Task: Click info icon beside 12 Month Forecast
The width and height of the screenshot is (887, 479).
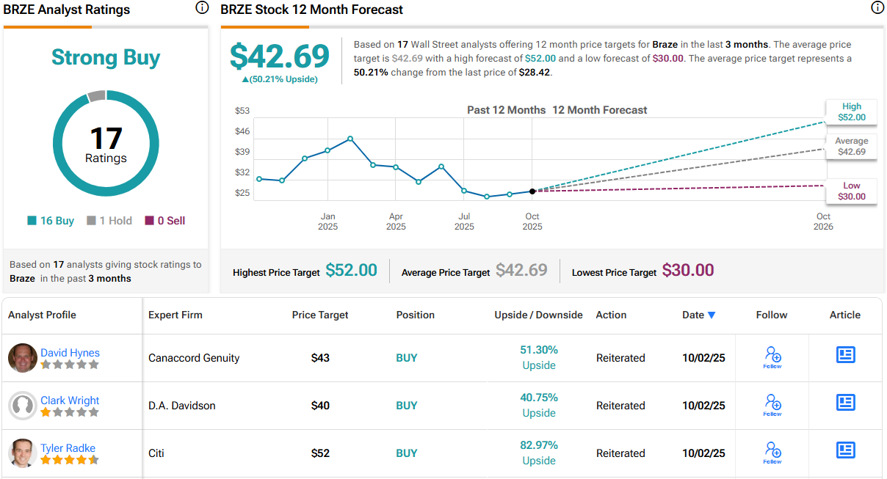Action: point(877,8)
